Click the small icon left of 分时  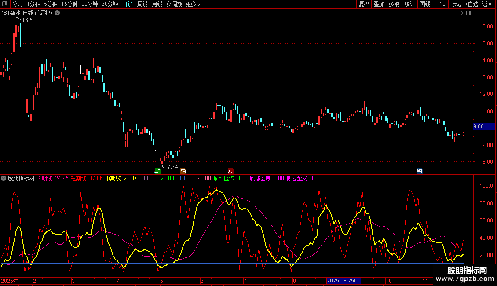[5, 4]
